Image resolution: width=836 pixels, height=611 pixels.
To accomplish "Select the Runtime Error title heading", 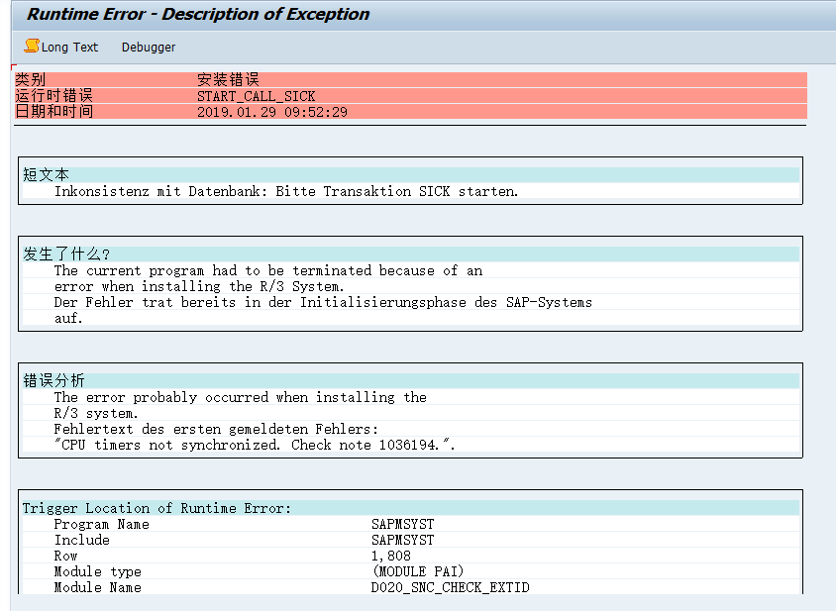I will click(x=198, y=15).
